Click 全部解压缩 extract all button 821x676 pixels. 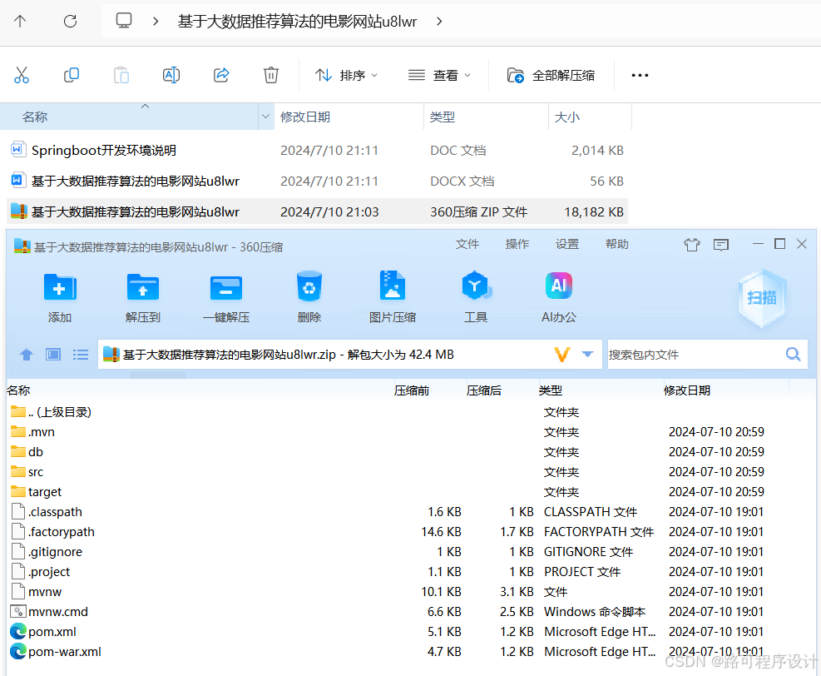click(x=551, y=76)
